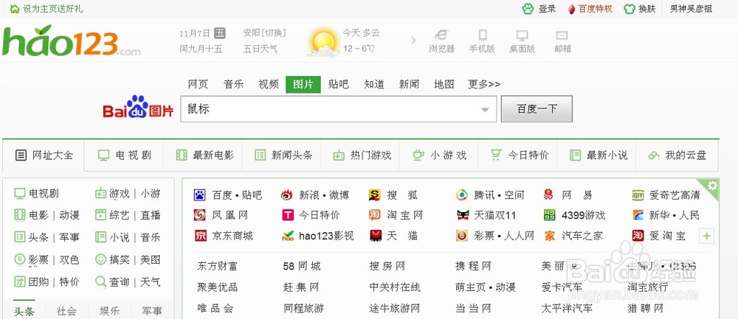This screenshot has width=738, height=319.
Task: Click the Sohu icon beside 搜狐
Action: (374, 195)
